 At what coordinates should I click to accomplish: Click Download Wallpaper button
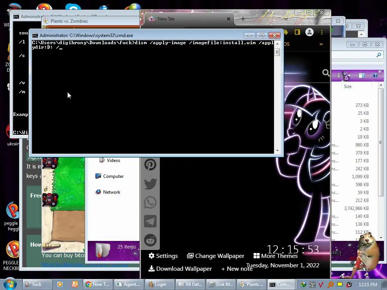(180, 268)
